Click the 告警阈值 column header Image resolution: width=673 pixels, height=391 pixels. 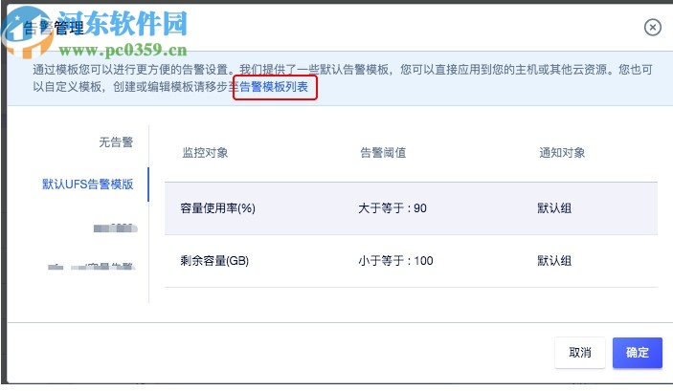click(x=383, y=153)
